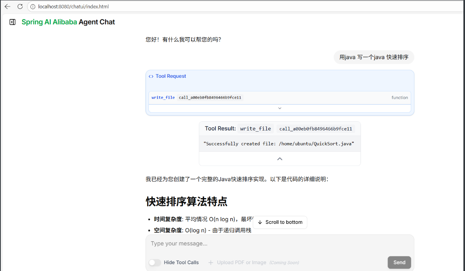Expand the write_file tool request details
Viewport: 465px width, 271px height.
pyautogui.click(x=279, y=108)
